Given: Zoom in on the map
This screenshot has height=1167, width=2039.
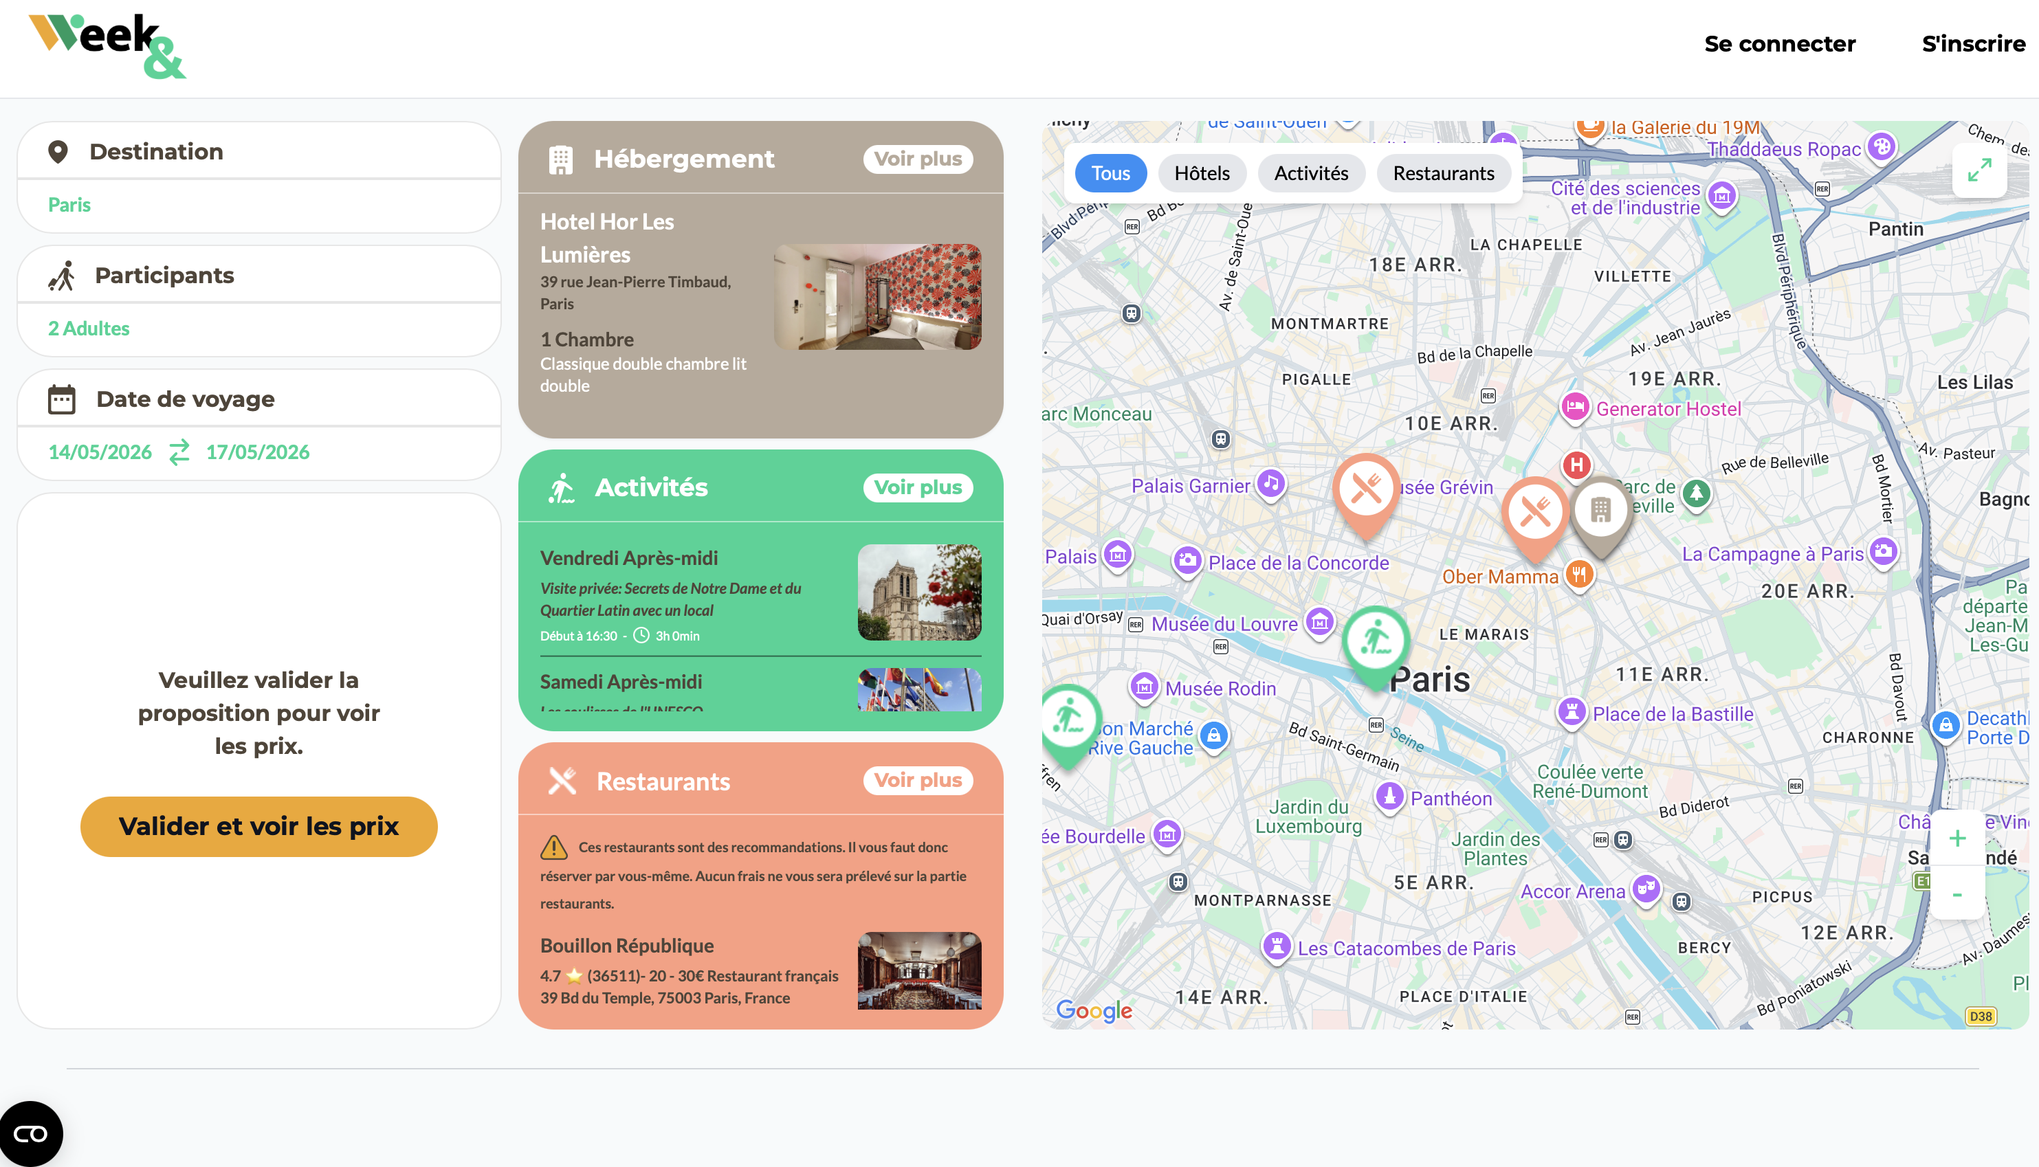Looking at the screenshot, I should pyautogui.click(x=1957, y=838).
